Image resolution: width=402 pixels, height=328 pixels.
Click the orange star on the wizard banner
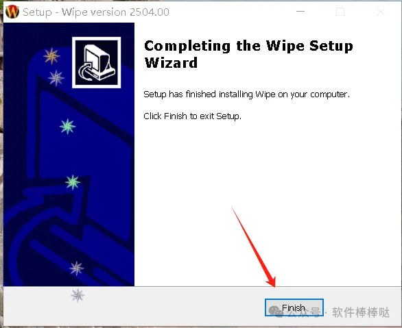(x=51, y=56)
